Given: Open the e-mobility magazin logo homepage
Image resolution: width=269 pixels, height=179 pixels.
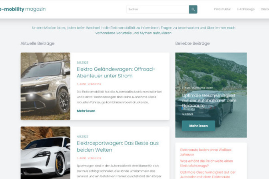Looking at the screenshot, I should [x=23, y=9].
